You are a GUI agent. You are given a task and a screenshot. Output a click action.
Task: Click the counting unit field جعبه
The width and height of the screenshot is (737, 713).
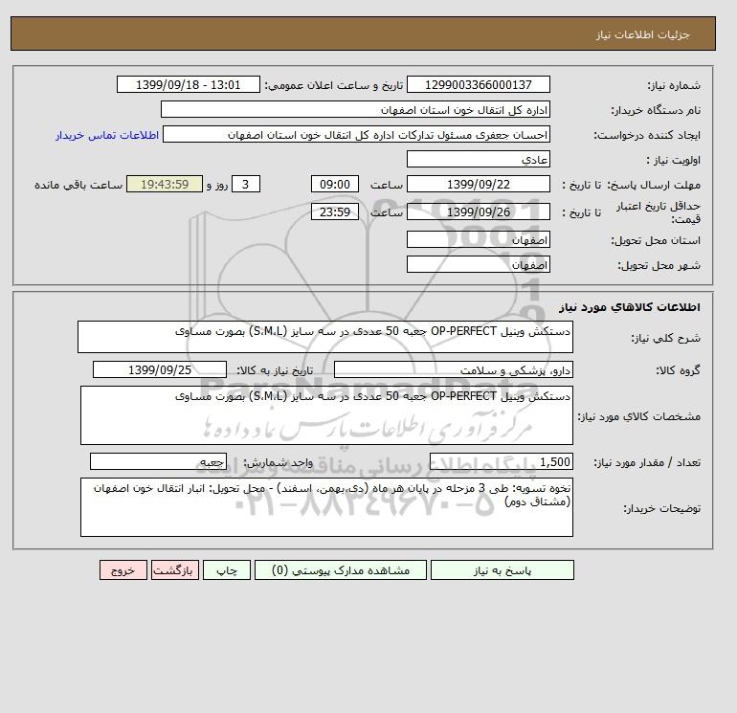point(158,461)
